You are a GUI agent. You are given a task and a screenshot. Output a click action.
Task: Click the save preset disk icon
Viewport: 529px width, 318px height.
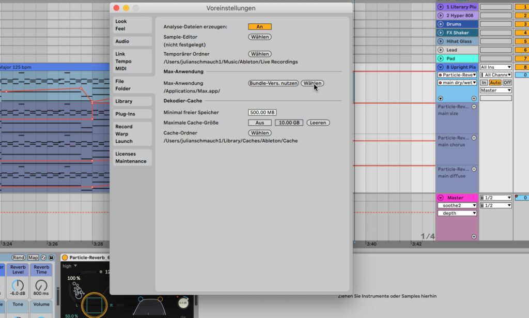(x=51, y=258)
